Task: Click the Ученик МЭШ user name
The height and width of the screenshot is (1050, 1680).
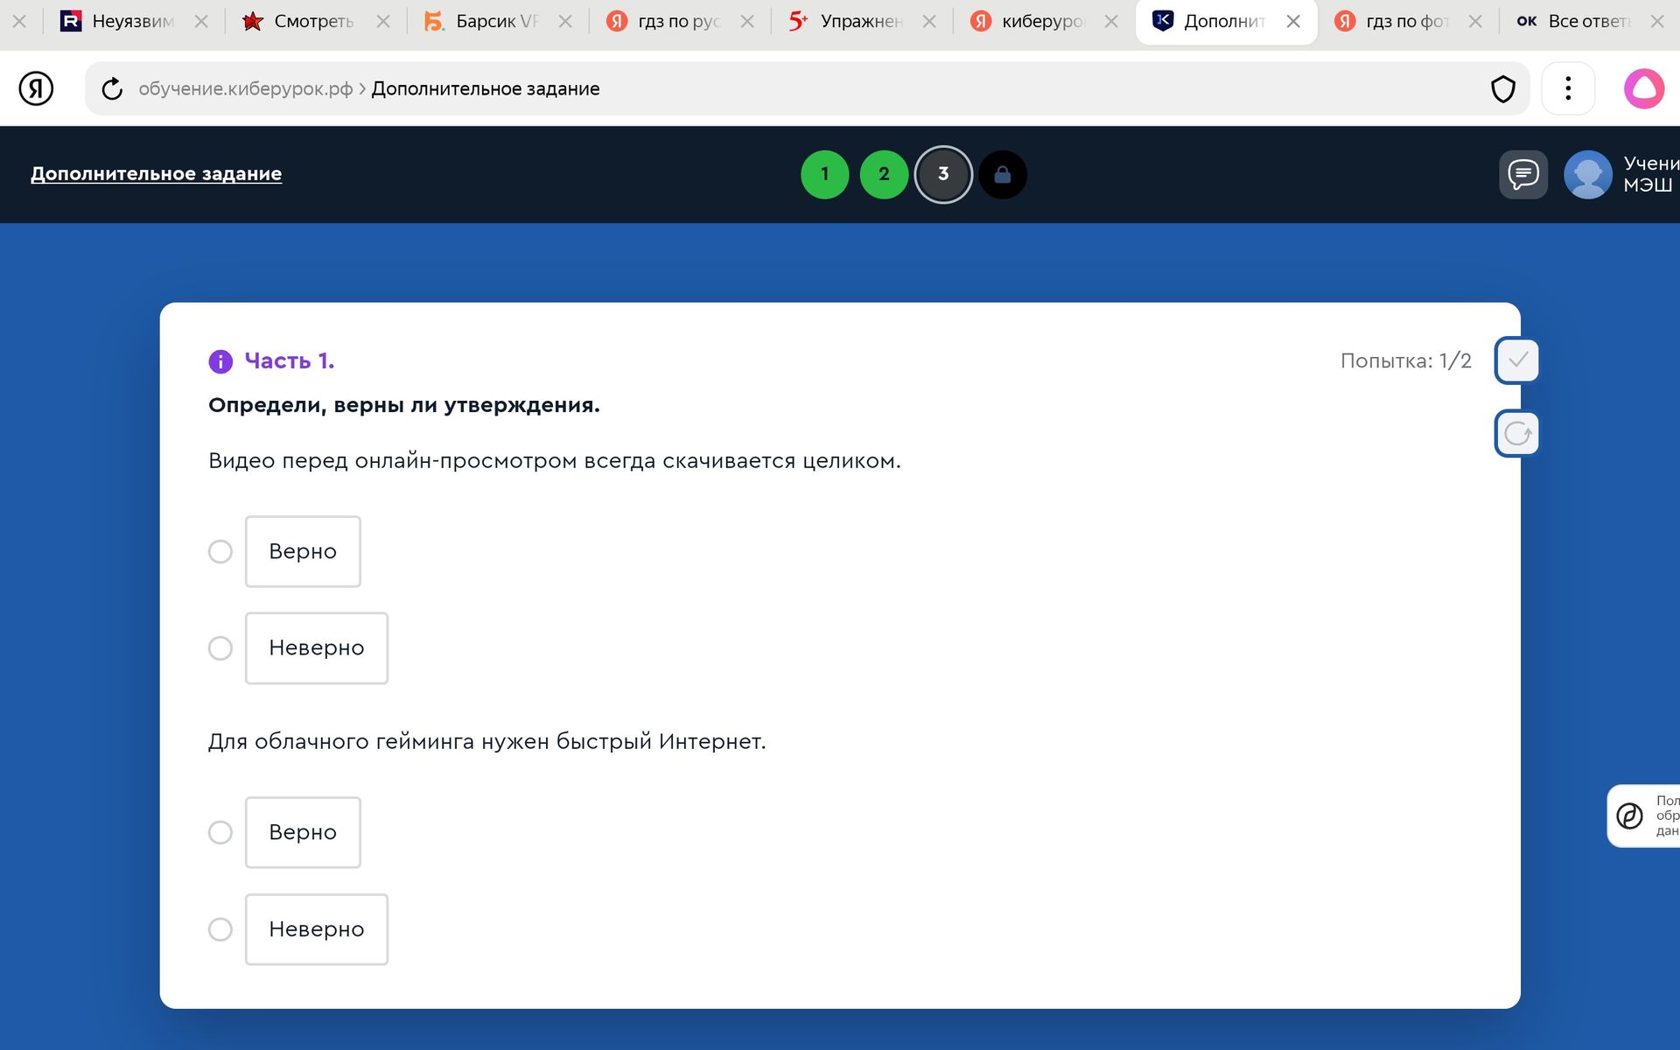Action: 1651,174
